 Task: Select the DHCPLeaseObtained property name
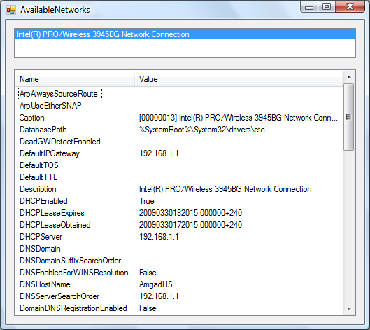pos(55,225)
